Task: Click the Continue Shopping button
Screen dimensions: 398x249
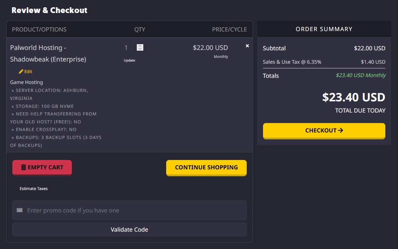Action: [206, 168]
